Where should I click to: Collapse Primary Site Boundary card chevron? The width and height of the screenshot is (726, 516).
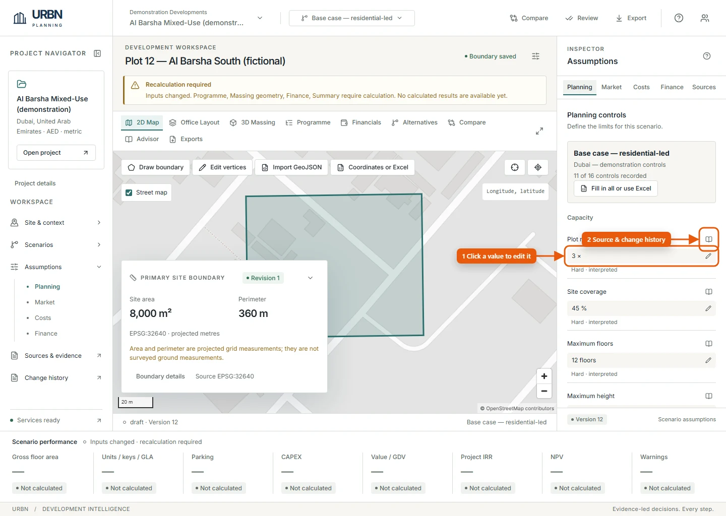pyautogui.click(x=311, y=278)
